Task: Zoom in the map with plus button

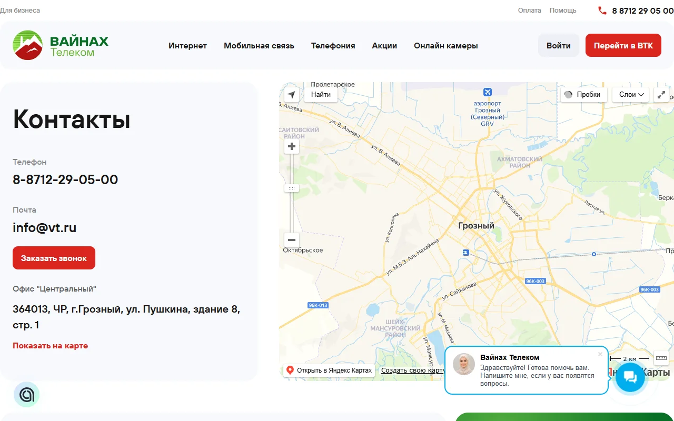Action: click(292, 146)
